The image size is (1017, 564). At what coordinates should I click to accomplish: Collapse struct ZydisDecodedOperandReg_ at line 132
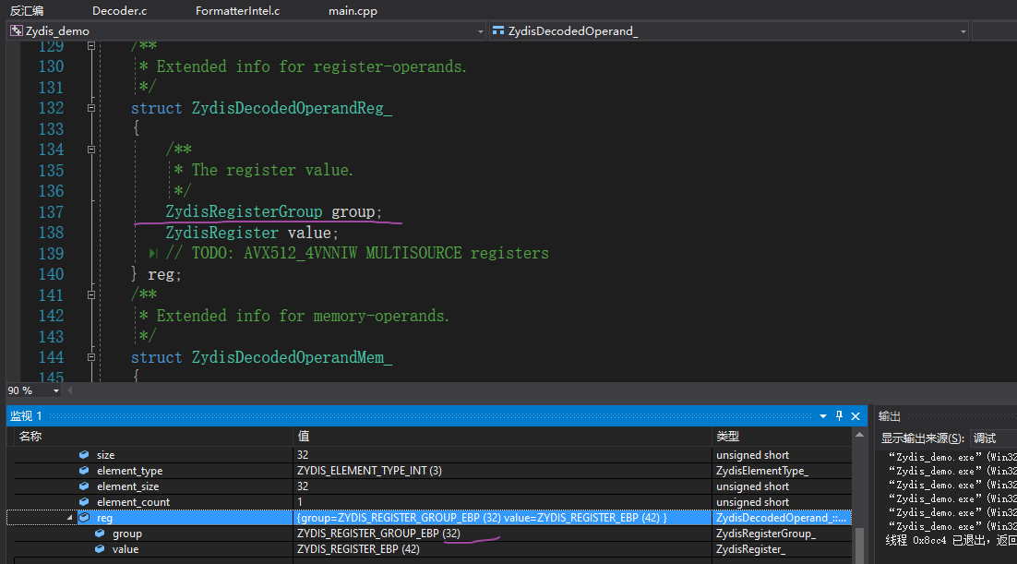tap(91, 108)
